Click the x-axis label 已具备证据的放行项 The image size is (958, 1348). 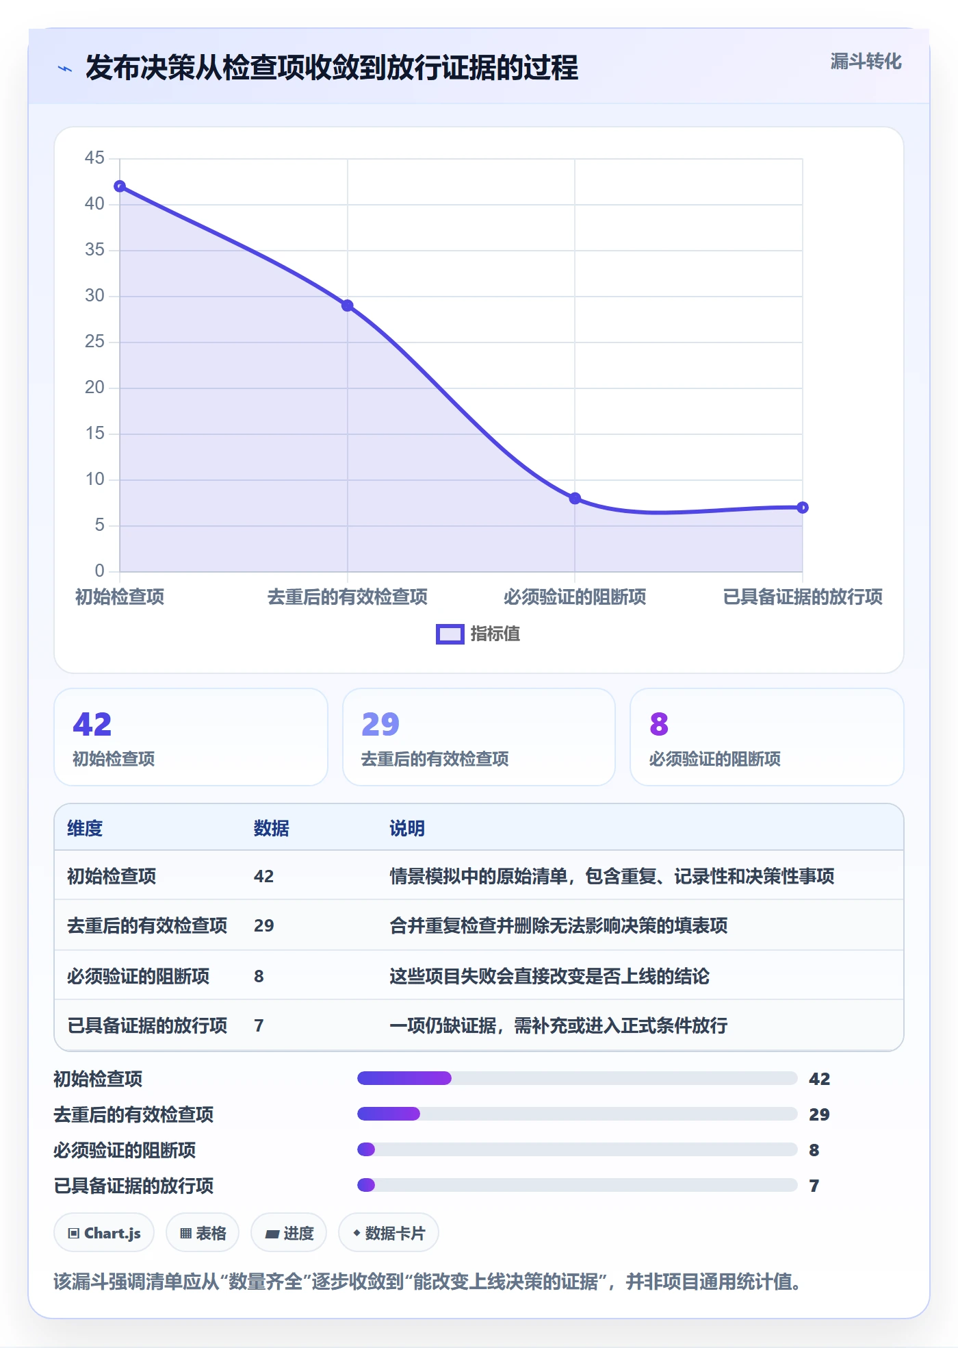pyautogui.click(x=803, y=597)
